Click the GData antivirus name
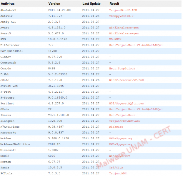183x176 pixels. 5,109
